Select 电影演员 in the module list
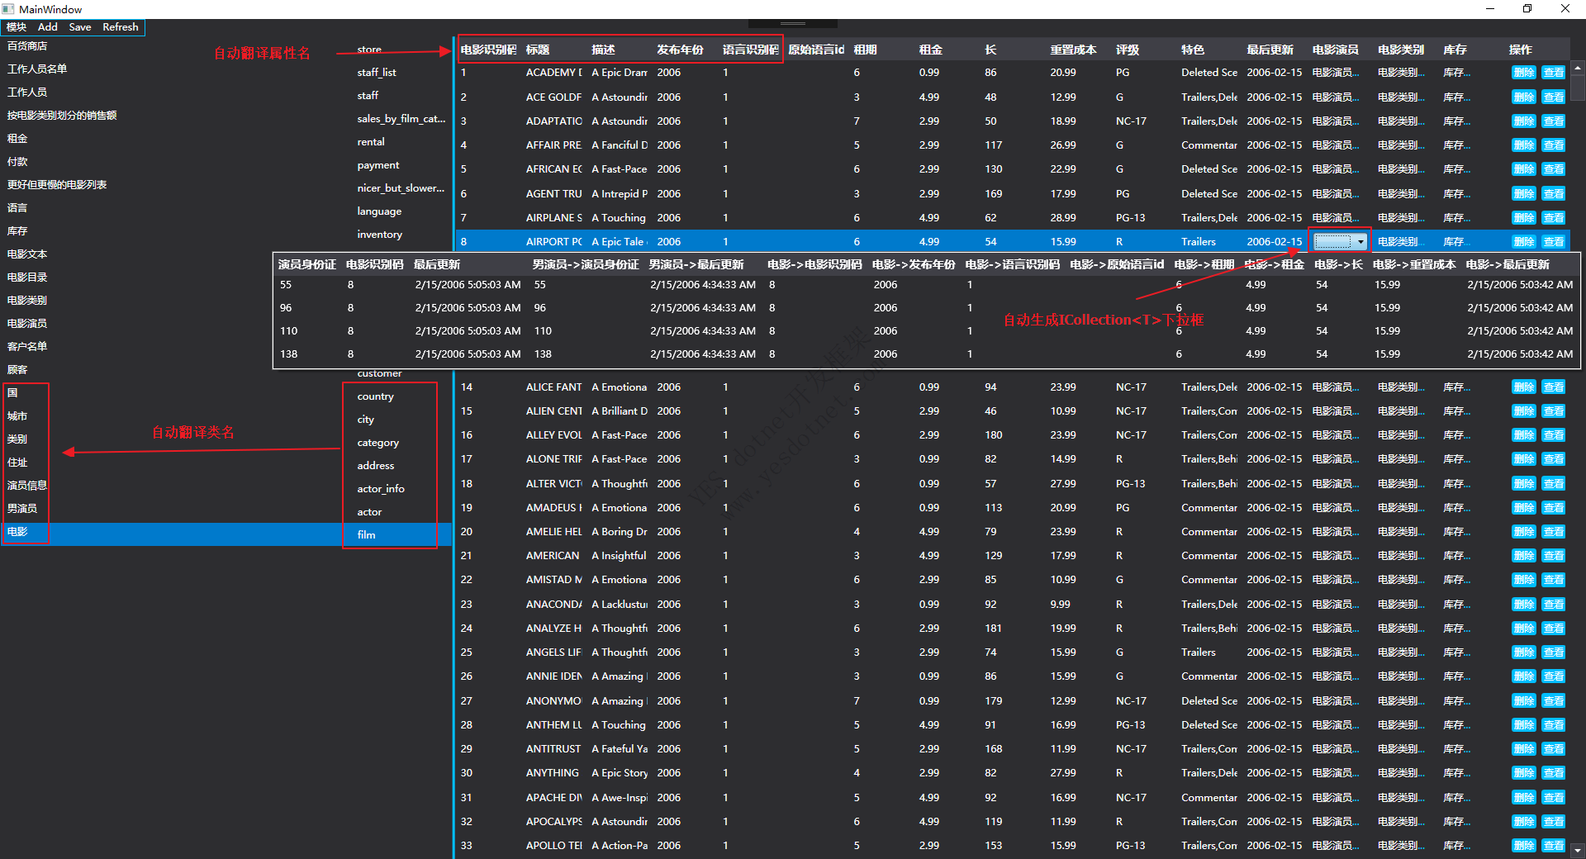 coord(27,324)
